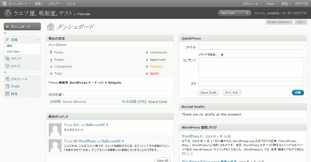This screenshot has height=162, width=311.
Task: Click the Visit site link
Action: pos(82,14)
